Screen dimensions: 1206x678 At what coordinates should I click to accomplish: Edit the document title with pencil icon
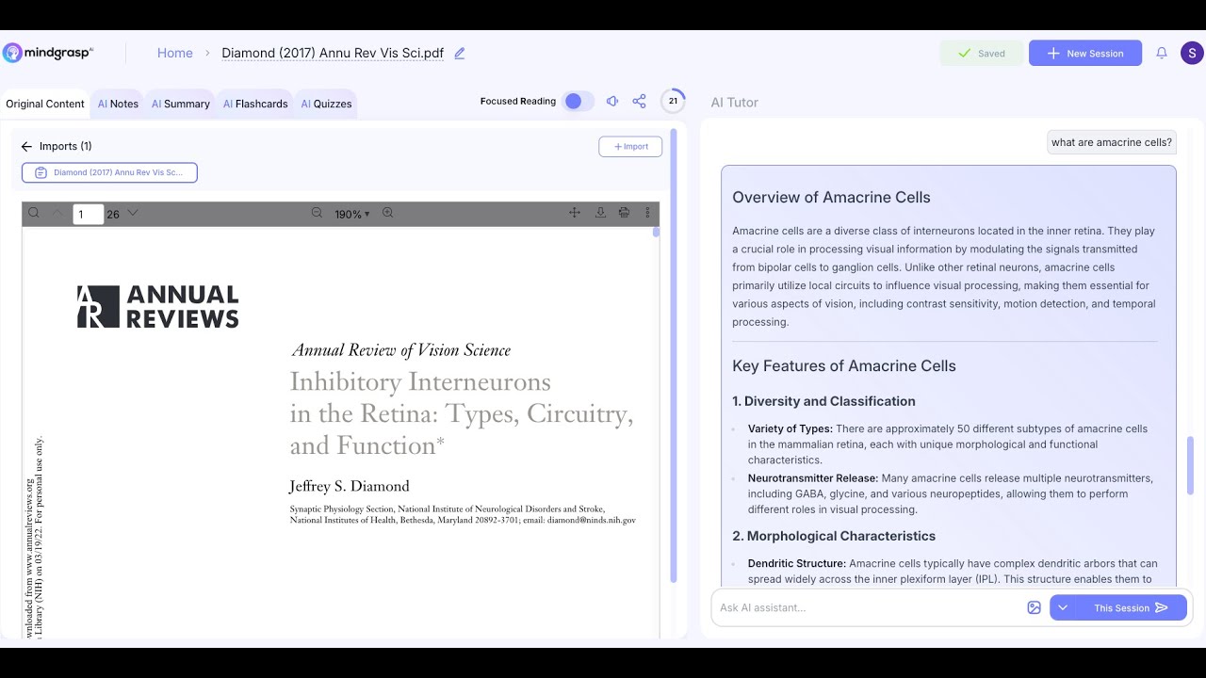click(x=460, y=54)
